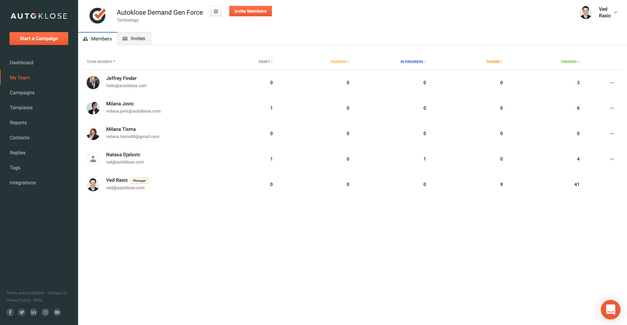Expand the Ved Rasic account dropdown arrow
This screenshot has height=325, width=627.
coord(616,12)
